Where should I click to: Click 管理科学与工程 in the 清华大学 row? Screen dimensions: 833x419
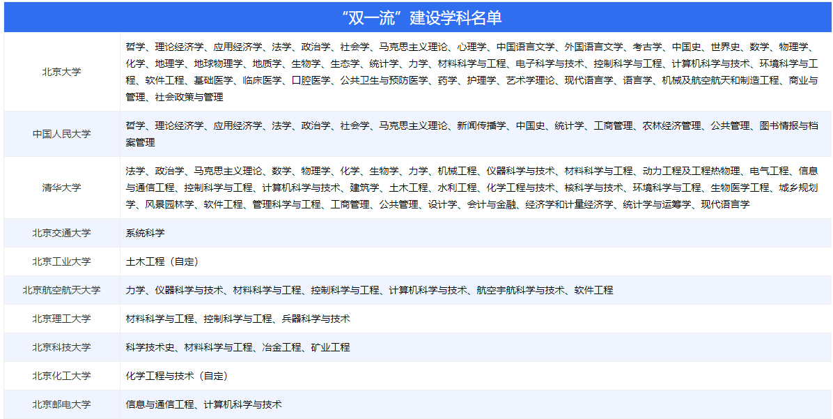coord(287,205)
